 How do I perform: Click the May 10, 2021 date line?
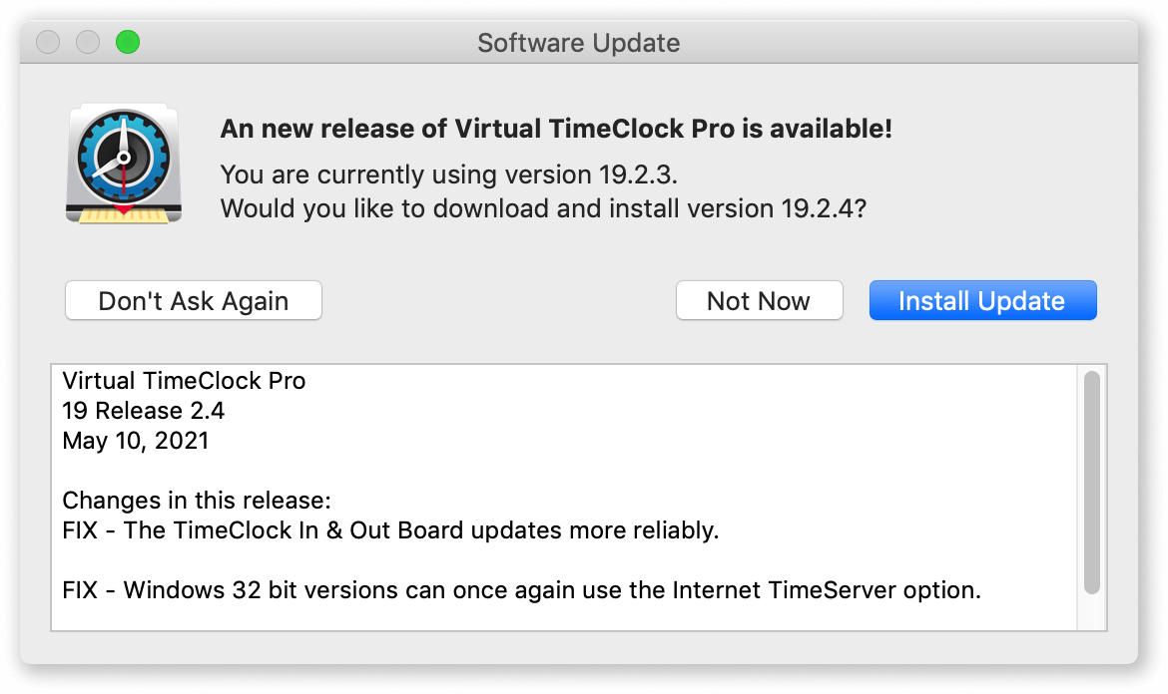pos(136,441)
